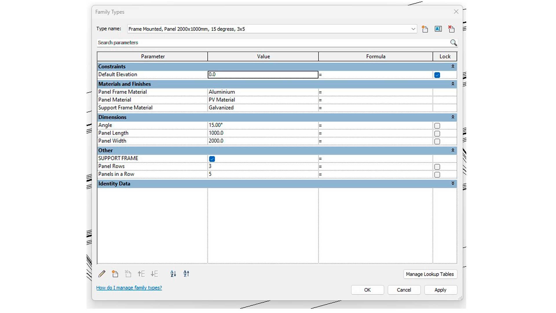Click the Panel Frame Material formula cell
The height and width of the screenshot is (313, 556).
376,92
